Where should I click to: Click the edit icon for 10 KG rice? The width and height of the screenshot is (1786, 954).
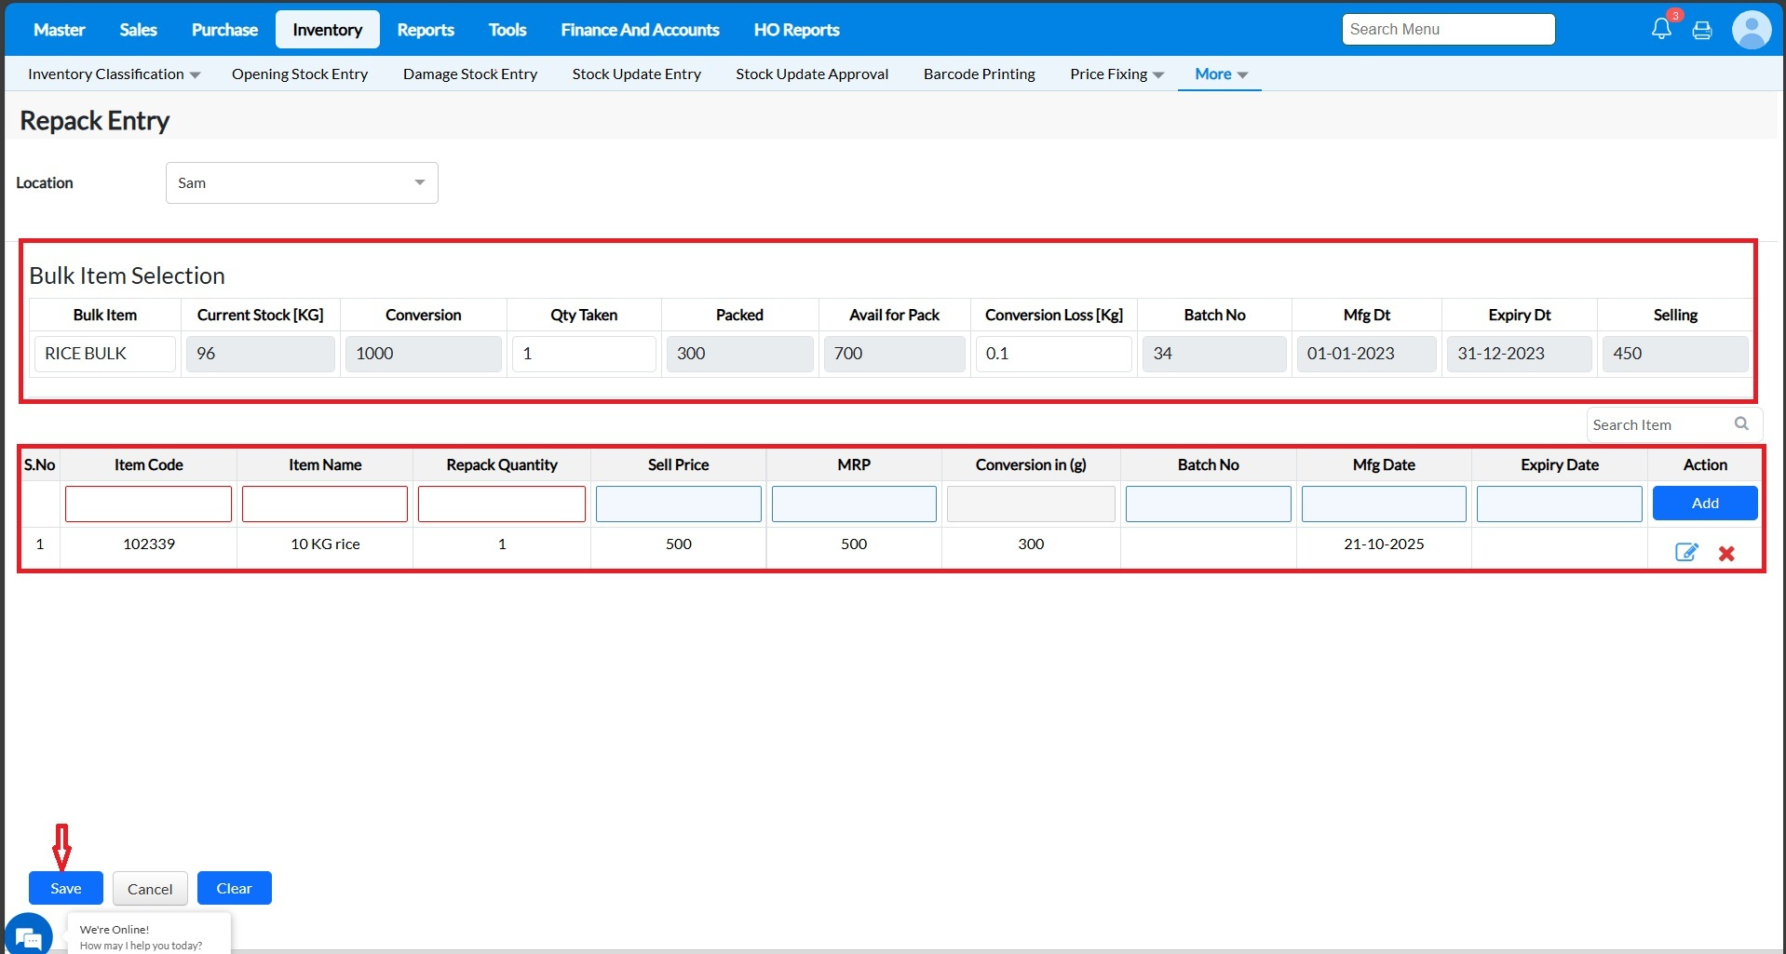(1685, 553)
